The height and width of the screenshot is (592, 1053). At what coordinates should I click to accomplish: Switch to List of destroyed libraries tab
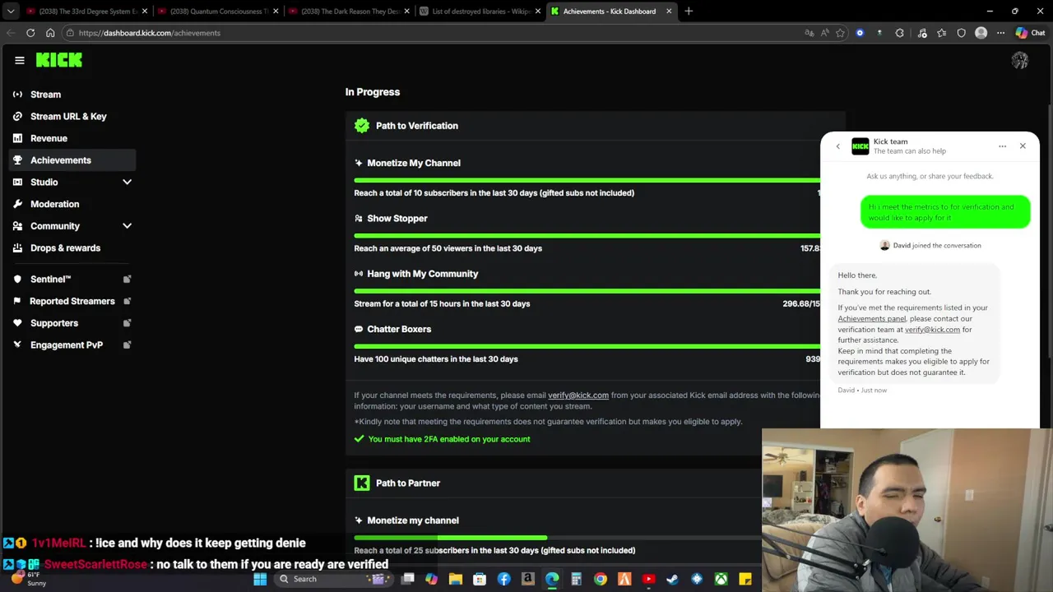[x=480, y=12]
